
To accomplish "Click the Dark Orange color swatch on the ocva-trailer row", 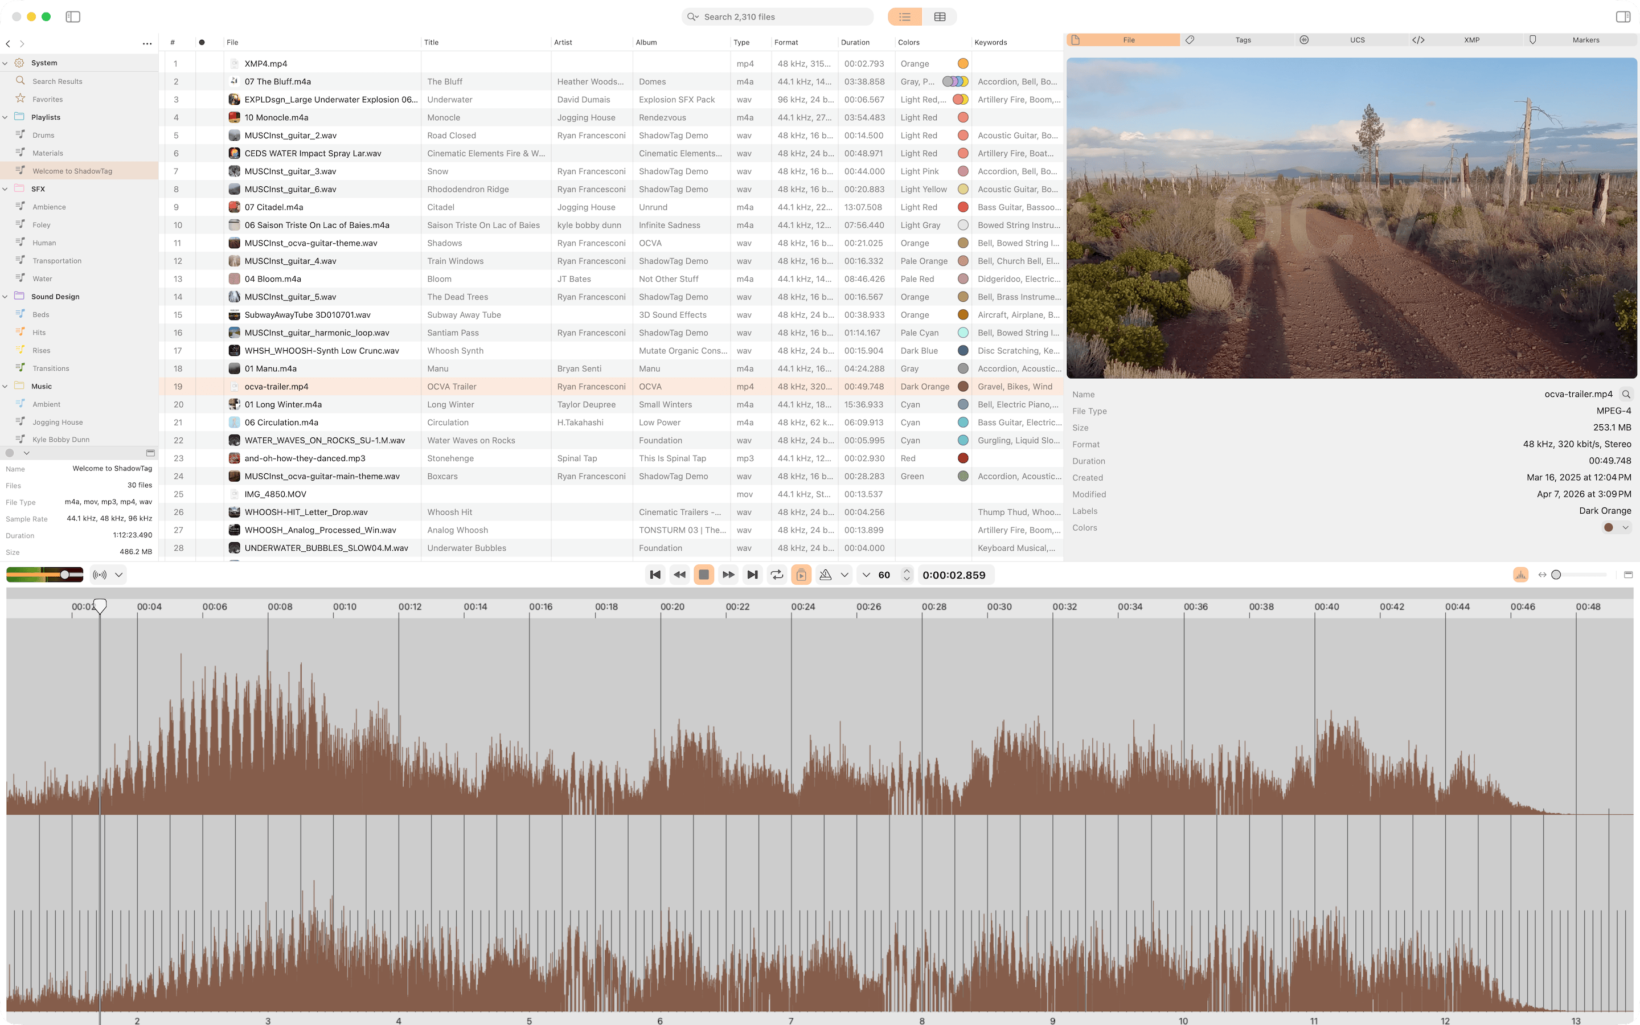I will click(x=962, y=387).
